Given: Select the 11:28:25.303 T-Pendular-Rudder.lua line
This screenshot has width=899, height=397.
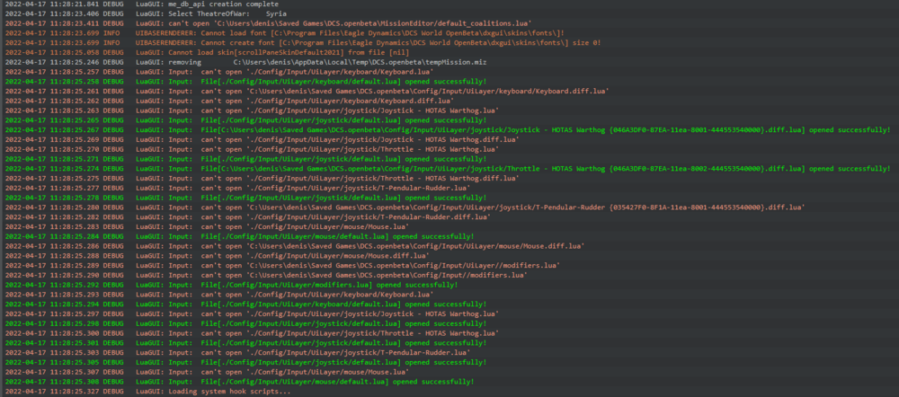Looking at the screenshot, I should 237,352.
